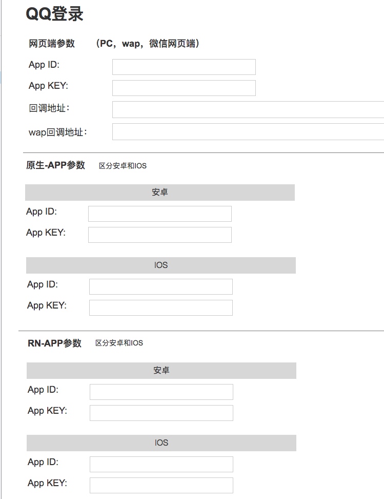Click native-APP 安卓 App KEY field
Screen dimensions: 384x499
coord(160,235)
